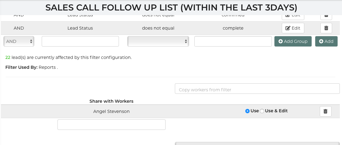This screenshot has width=342, height=145.
Task: Select the "Use" permission radio button
Action: click(x=247, y=111)
